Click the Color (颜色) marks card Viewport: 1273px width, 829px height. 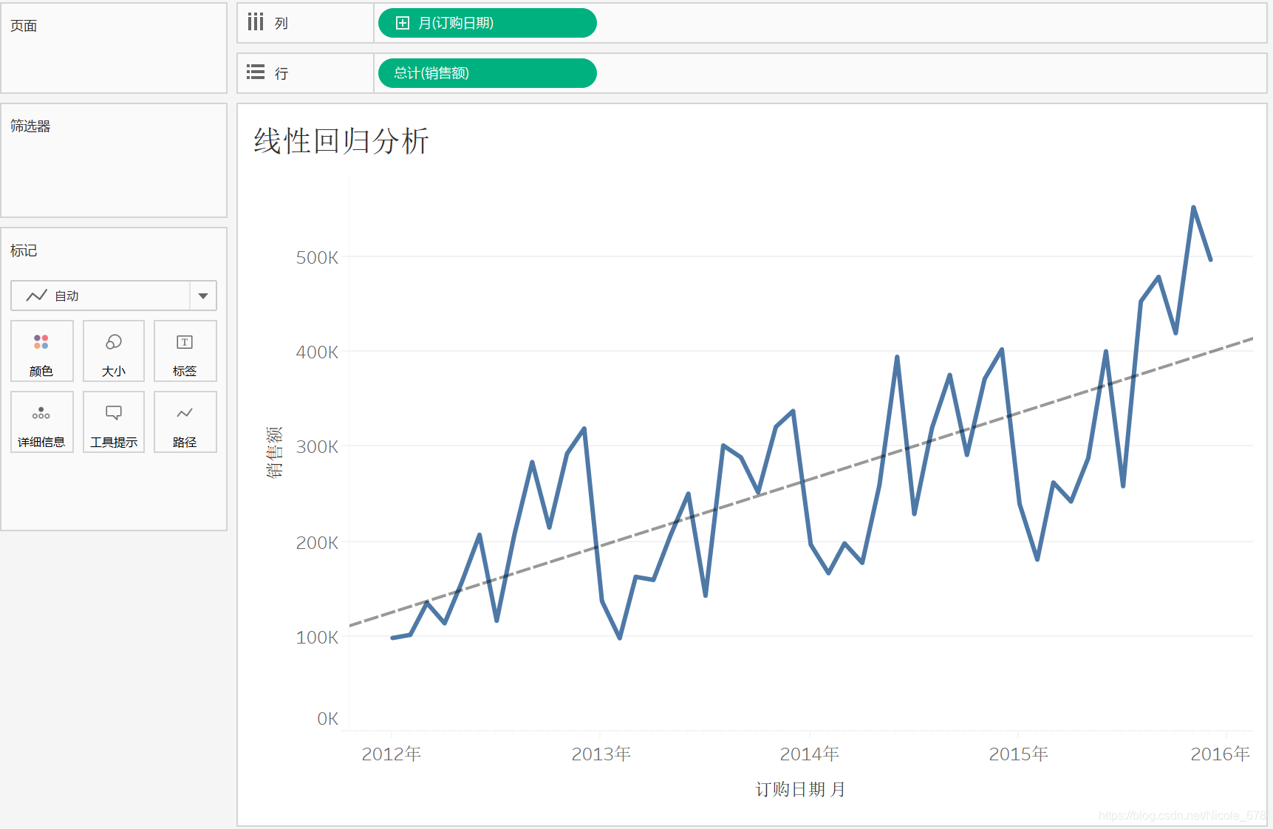[41, 351]
